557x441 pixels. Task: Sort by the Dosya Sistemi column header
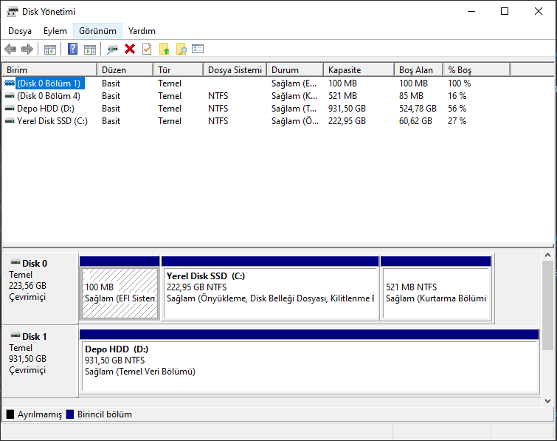235,70
